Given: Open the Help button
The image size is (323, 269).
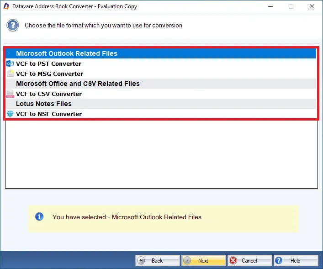Looking at the screenshot, I should click(296, 261).
